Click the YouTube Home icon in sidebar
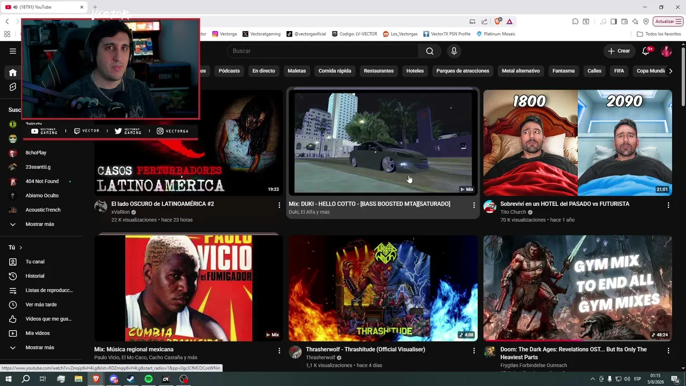This screenshot has width=686, height=386. pos(13,72)
